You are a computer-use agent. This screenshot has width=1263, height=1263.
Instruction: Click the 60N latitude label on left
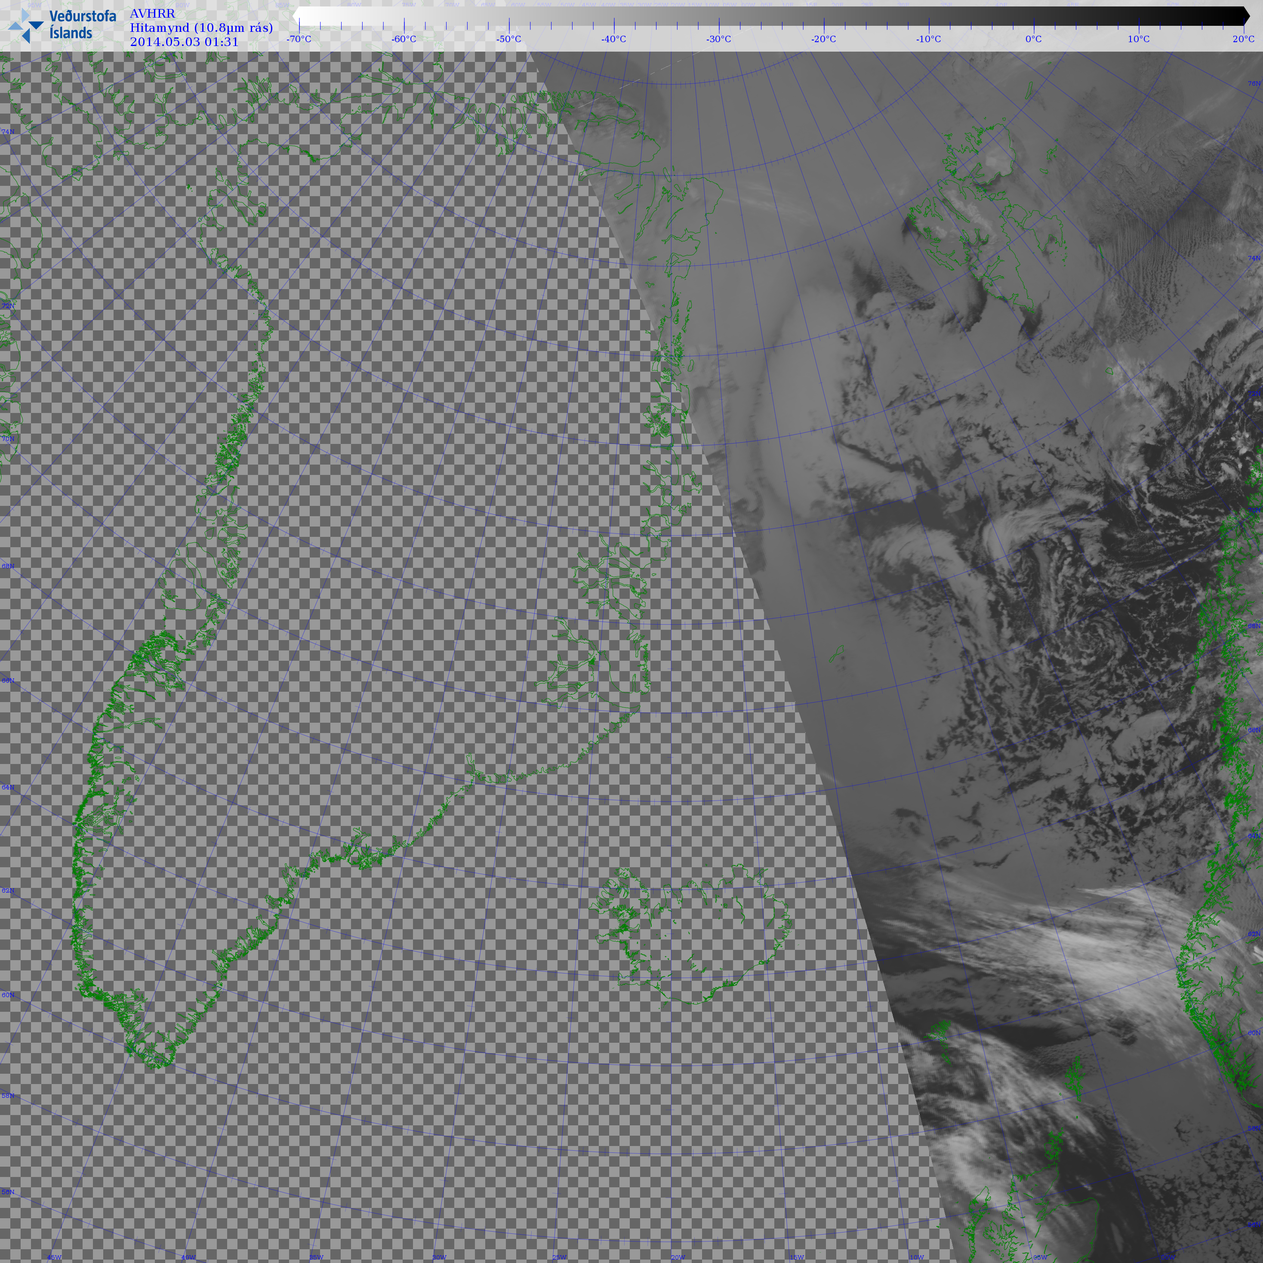tap(8, 995)
